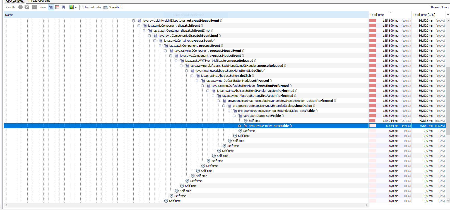Select the CPU samples tab
This screenshot has height=210, width=450.
point(15,1)
